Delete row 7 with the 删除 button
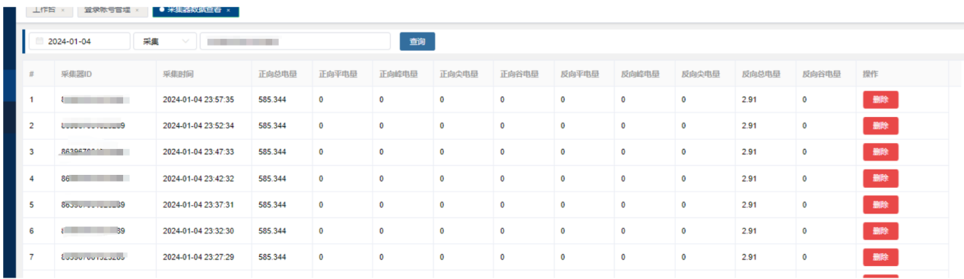The height and width of the screenshot is (279, 964). [880, 257]
